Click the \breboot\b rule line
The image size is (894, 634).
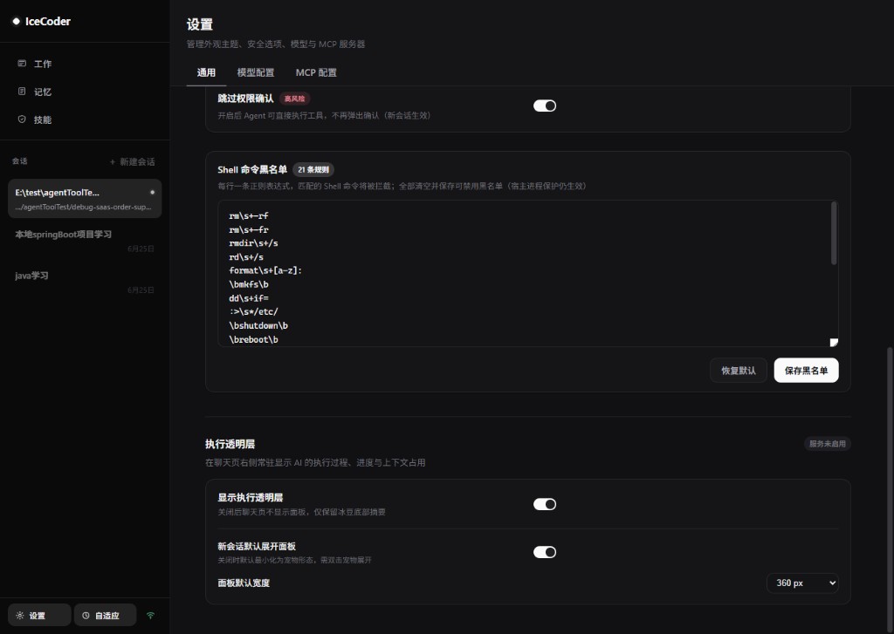[254, 339]
